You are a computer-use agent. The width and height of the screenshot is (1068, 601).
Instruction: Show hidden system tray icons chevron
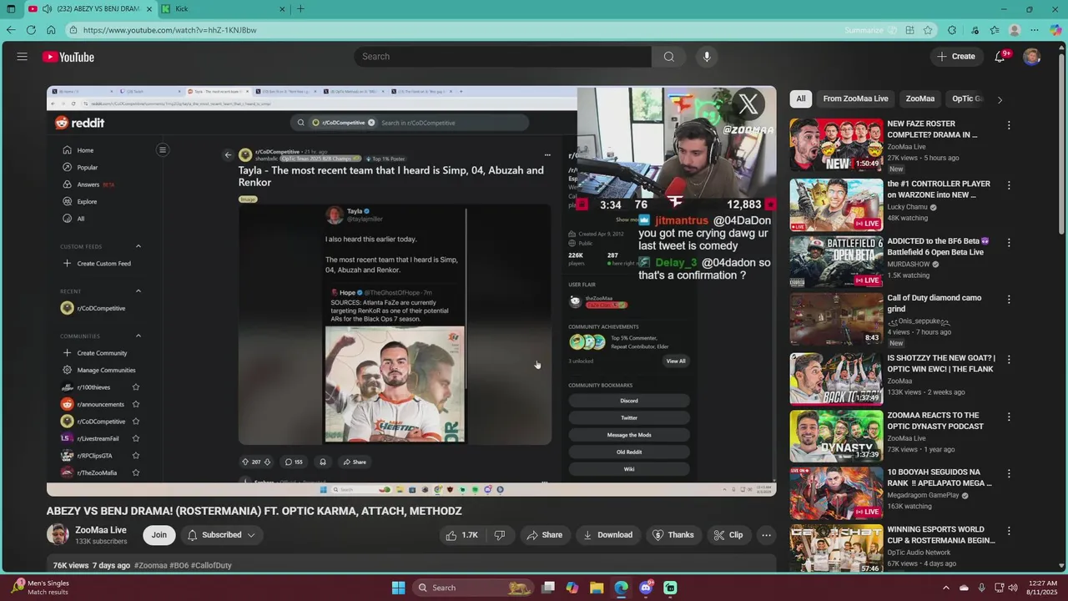[946, 588]
